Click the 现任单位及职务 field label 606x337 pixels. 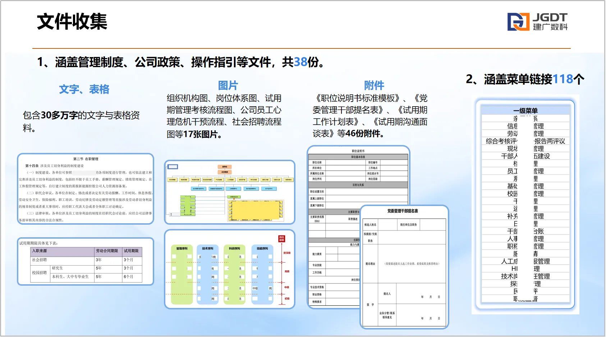tap(409, 225)
